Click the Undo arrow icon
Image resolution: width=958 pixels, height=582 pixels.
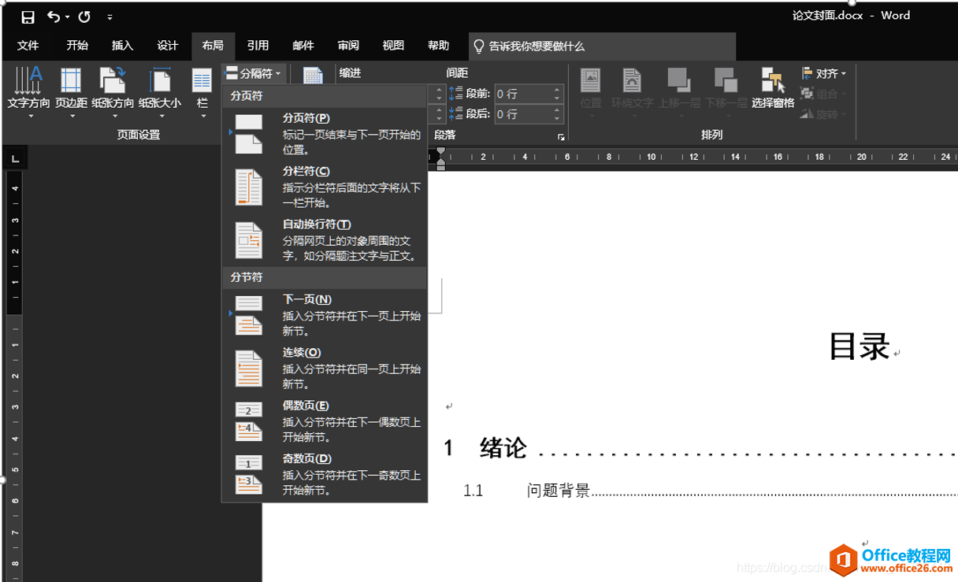point(53,17)
